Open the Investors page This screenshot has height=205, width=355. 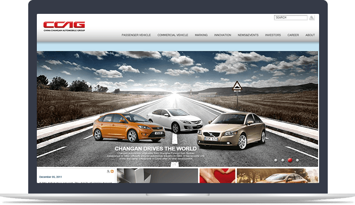point(273,35)
